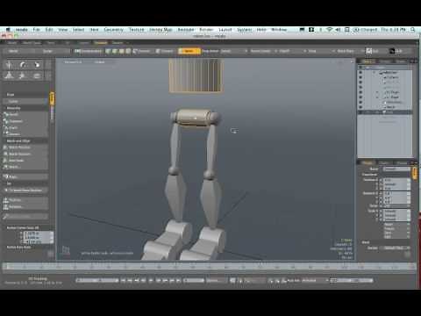This screenshot has width=421, height=316.
Task: Click the Pivot mode button in toolbar
Action: pos(165,51)
